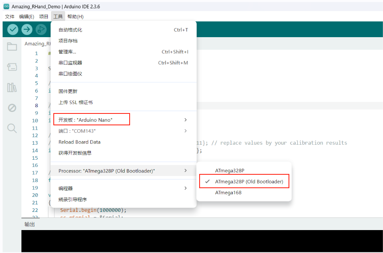Open the Search magnifier sidebar icon
This screenshot has width=383, height=253.
(x=12, y=128)
